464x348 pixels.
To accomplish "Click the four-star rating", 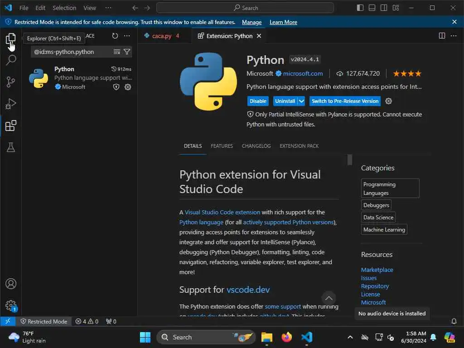I will [407, 74].
